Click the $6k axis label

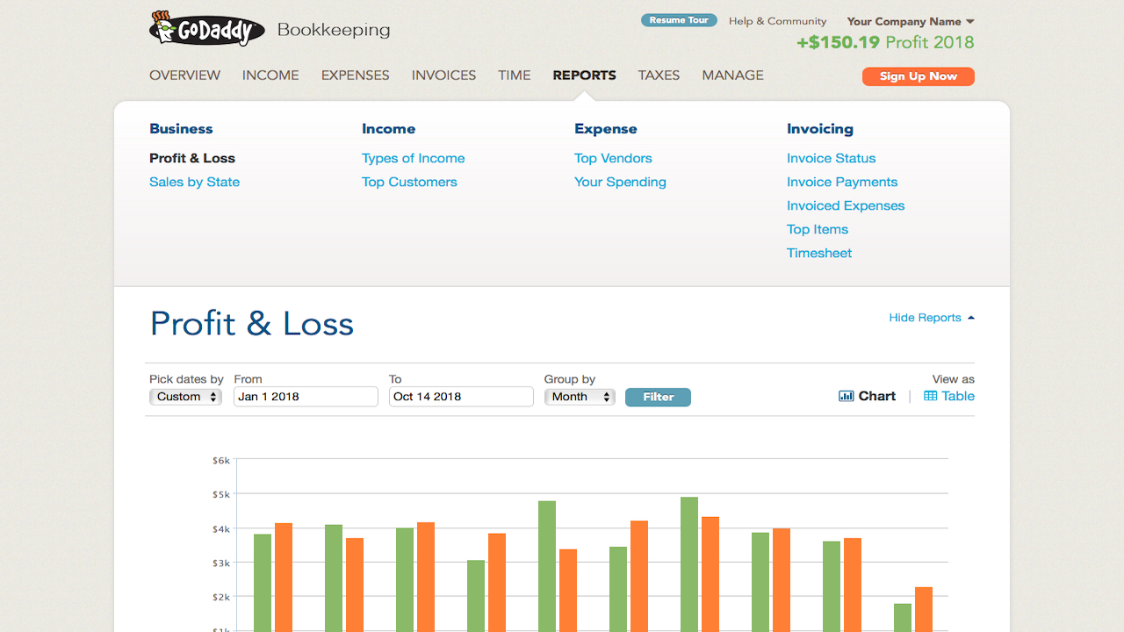click(221, 460)
